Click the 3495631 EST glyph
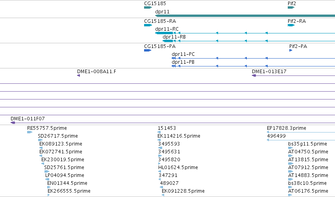Viewport: 335px width, 197px height. click(160, 156)
